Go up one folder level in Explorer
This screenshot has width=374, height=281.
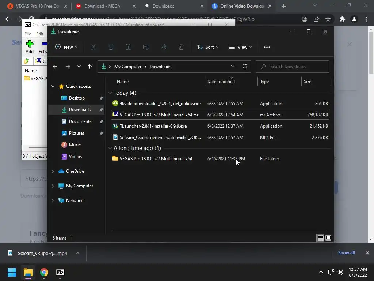pyautogui.click(x=90, y=67)
